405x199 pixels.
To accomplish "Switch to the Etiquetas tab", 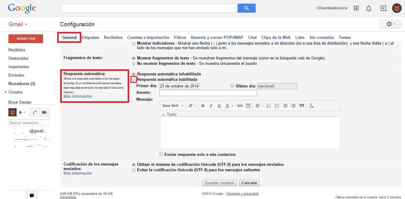I will click(91, 38).
